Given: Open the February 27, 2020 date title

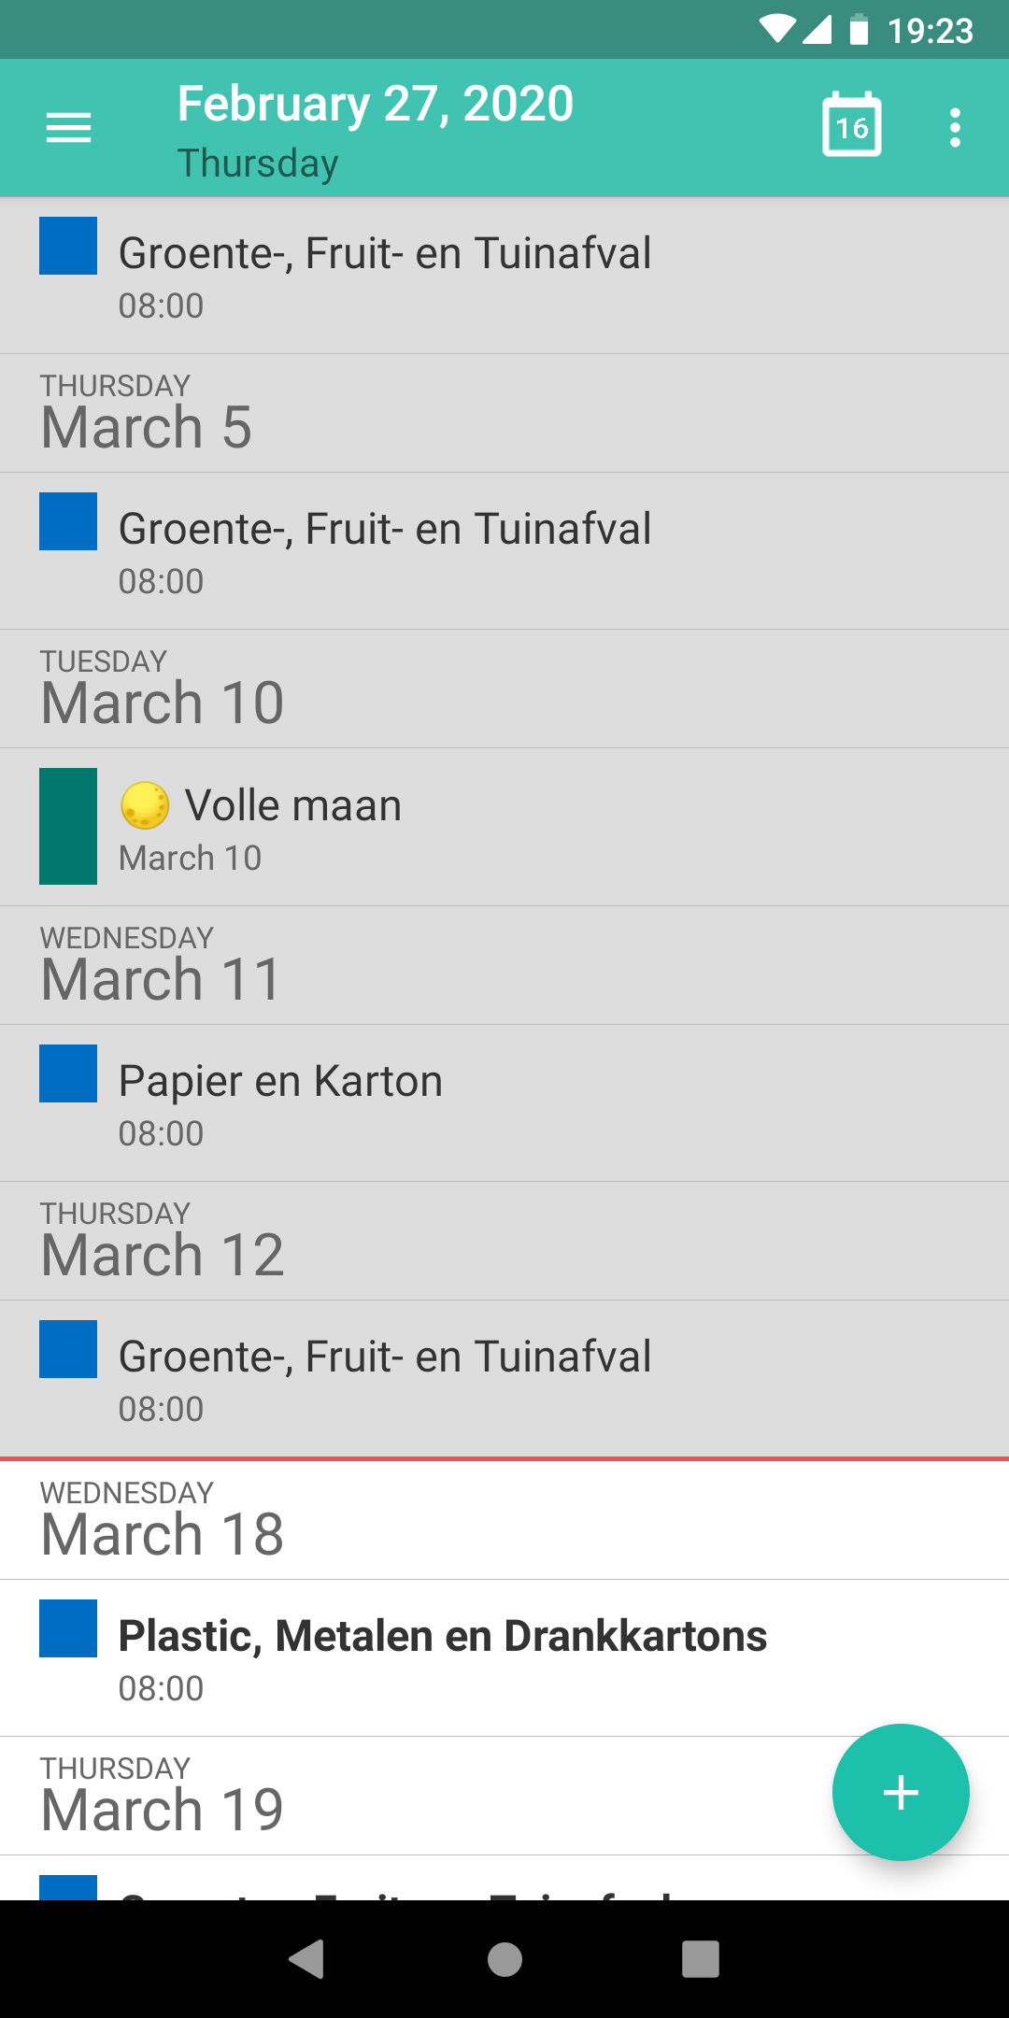Looking at the screenshot, I should pos(376,105).
